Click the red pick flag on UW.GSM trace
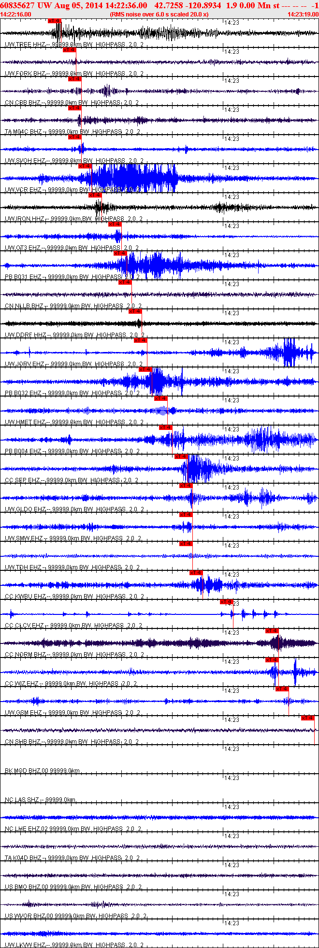The image size is (319, 948). 282,689
